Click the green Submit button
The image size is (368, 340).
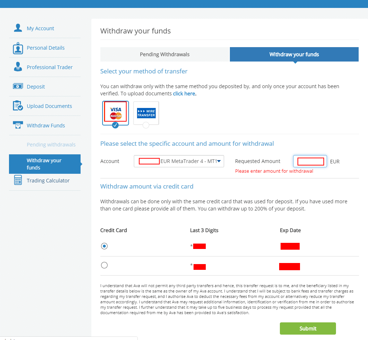[x=308, y=328]
